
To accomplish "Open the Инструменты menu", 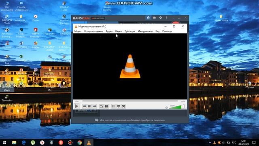I will 145,31.
